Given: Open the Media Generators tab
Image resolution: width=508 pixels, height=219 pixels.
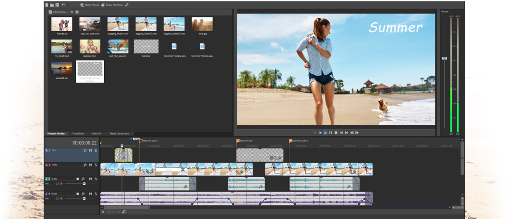Looking at the screenshot, I should pos(119,134).
